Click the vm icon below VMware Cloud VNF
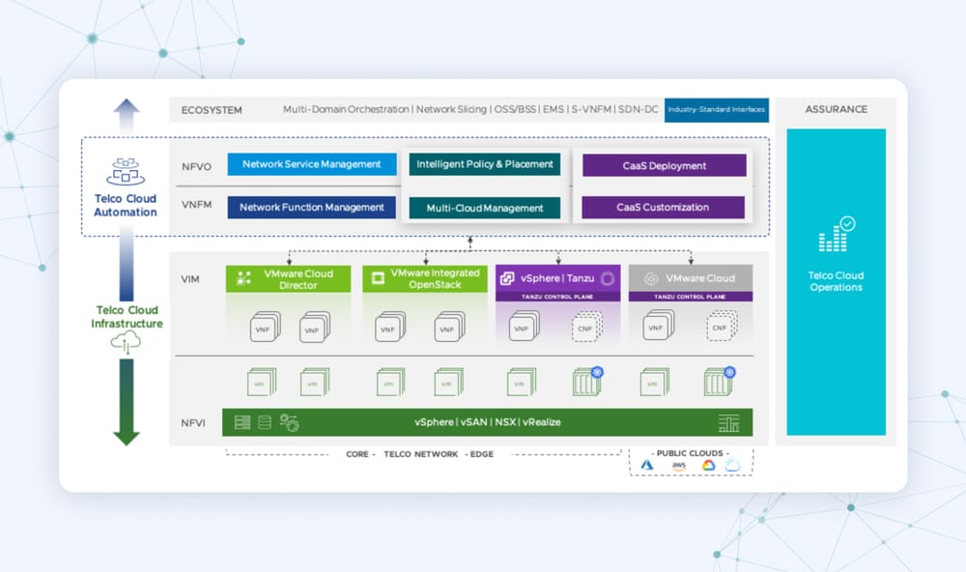 click(654, 383)
